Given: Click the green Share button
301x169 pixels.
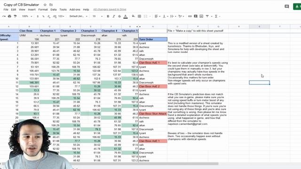Looking at the screenshot, I should [x=297, y=6].
